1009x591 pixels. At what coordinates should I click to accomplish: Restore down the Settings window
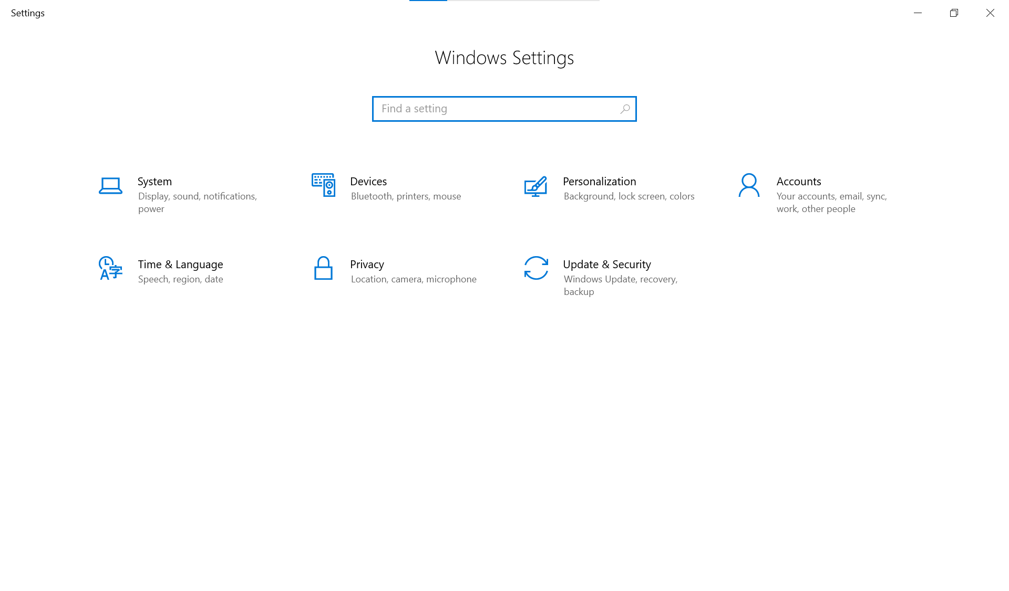click(x=954, y=13)
